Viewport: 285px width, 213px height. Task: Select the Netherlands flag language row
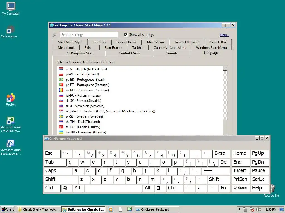pos(140,69)
